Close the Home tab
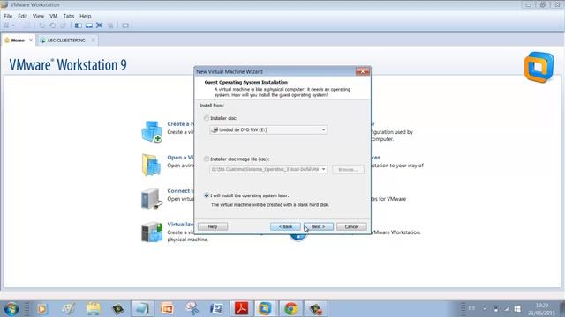This screenshot has height=317, width=565. 31,41
